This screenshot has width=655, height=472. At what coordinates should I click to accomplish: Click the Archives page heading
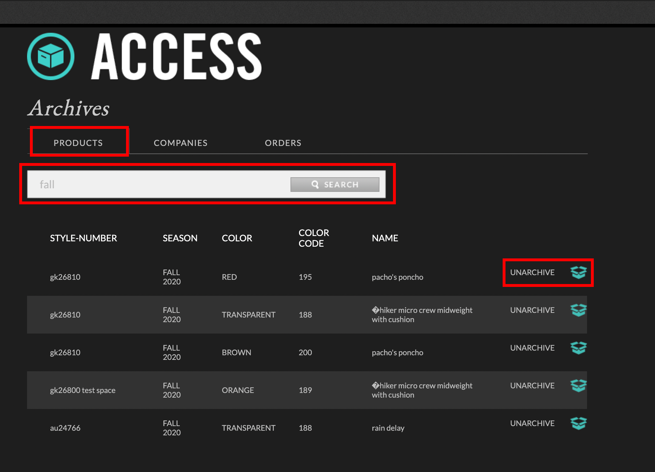[x=69, y=108]
